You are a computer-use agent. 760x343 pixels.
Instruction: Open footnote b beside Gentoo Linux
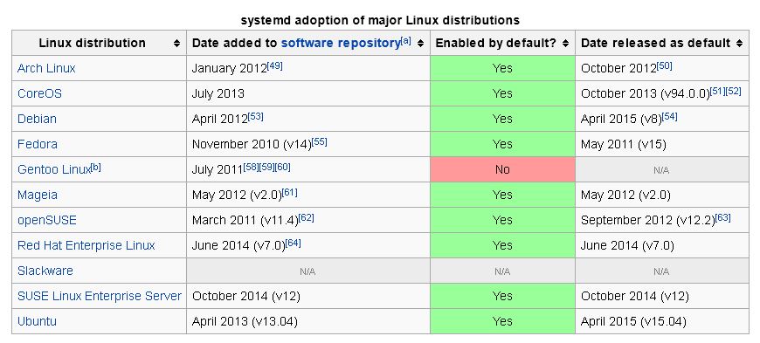[96, 168]
